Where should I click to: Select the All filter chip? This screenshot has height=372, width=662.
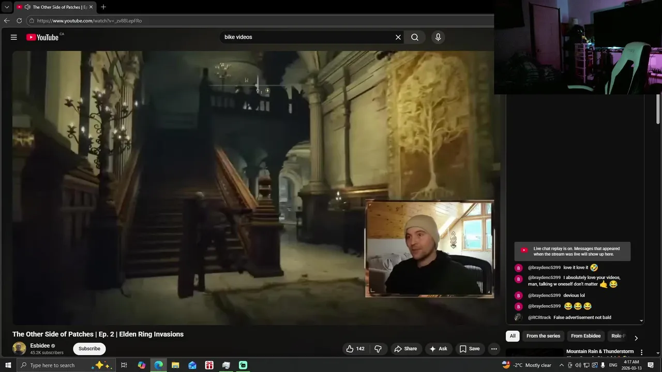coord(513,336)
